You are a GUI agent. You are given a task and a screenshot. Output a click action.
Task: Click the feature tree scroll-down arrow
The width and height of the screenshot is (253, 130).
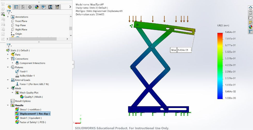(71, 35)
